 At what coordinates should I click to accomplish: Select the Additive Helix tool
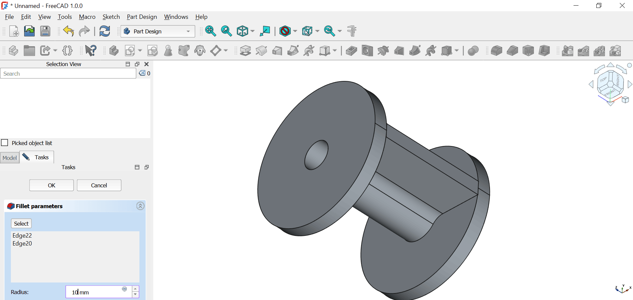click(309, 51)
